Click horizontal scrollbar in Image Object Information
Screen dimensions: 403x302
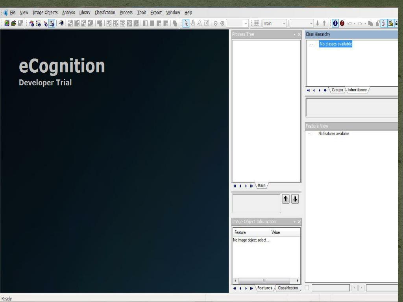tap(264, 281)
